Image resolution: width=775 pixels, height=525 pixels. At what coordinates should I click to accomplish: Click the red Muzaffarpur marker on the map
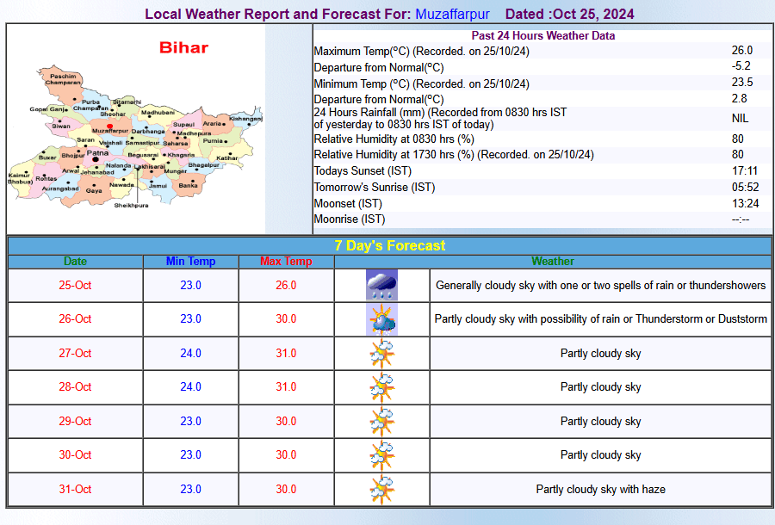pos(109,127)
